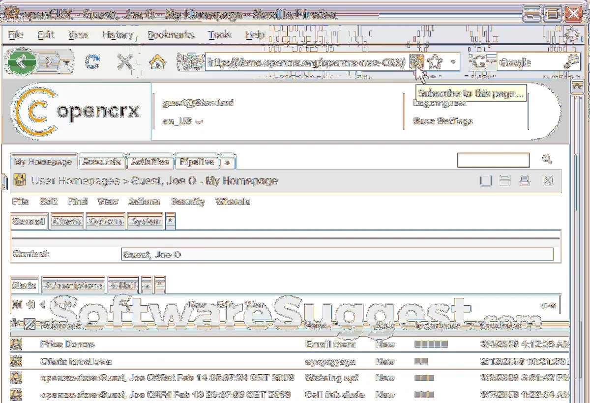Open the Security menu
Screen dimensions: 590x403
(188, 201)
